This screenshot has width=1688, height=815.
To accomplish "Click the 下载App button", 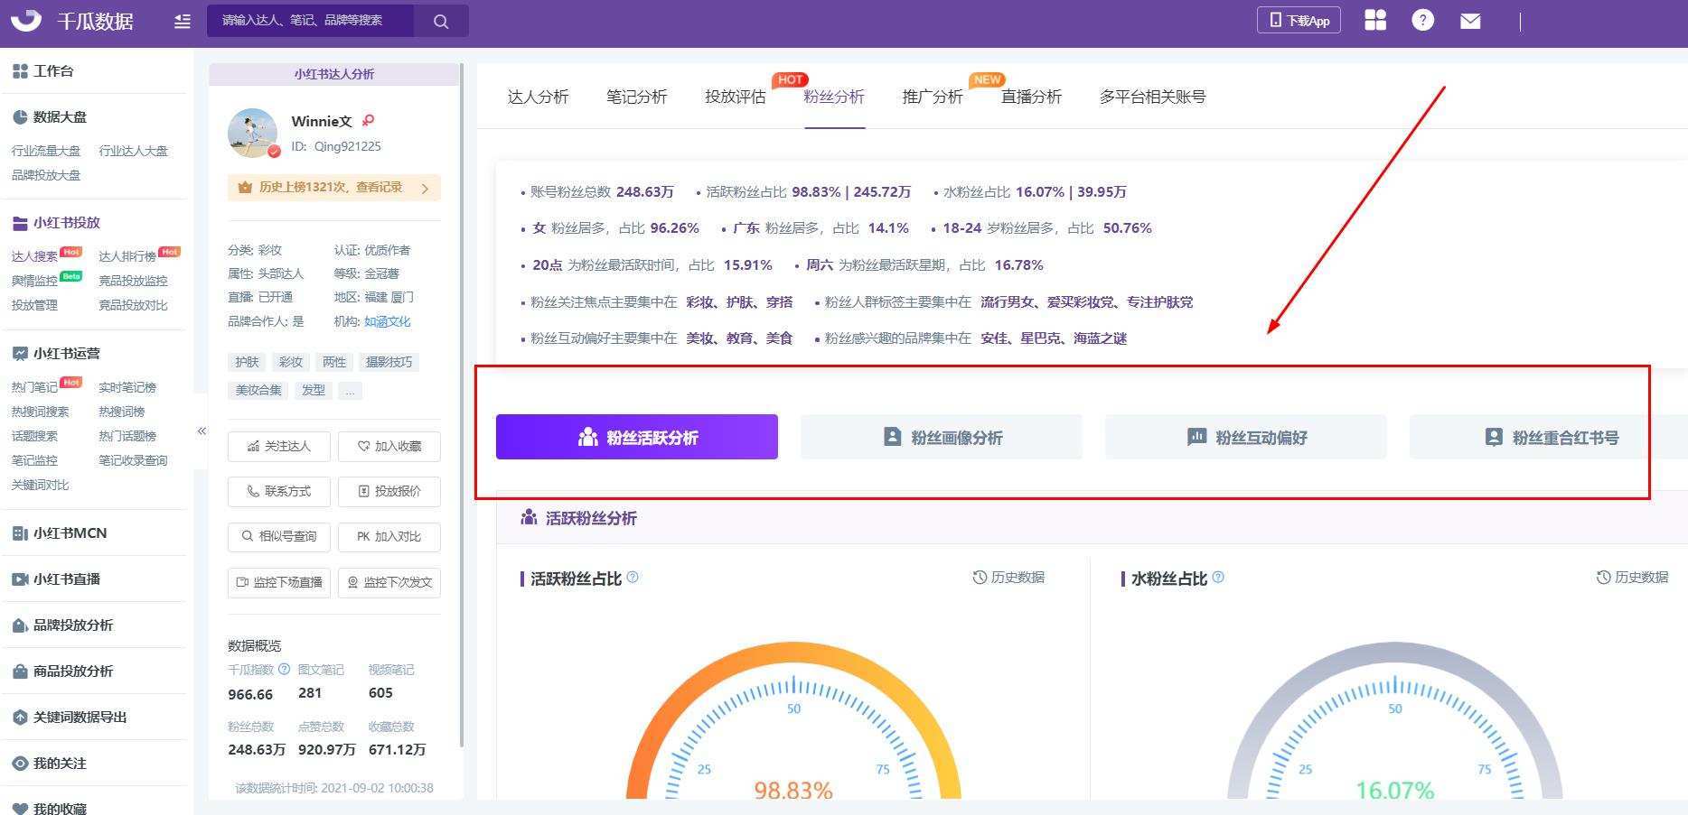I will [x=1299, y=20].
